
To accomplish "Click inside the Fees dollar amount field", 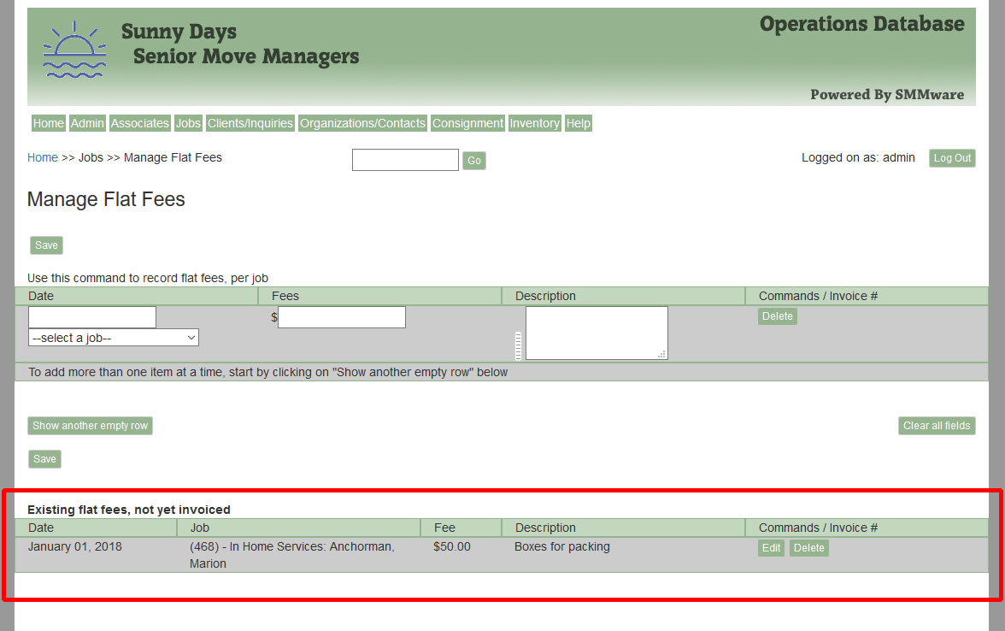I will click(341, 316).
